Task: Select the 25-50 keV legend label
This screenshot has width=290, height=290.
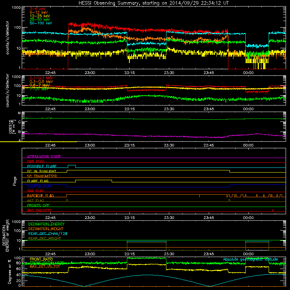Action: pos(40,20)
